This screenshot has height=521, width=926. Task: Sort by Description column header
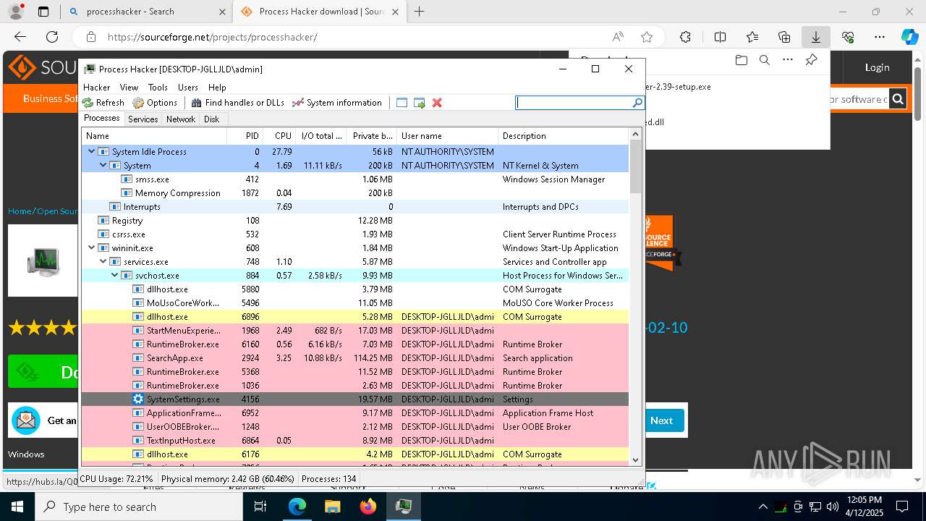(x=564, y=135)
